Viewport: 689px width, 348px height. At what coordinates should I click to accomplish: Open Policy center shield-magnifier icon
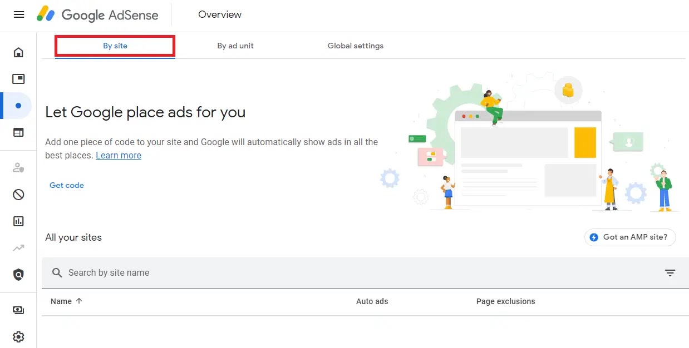pos(18,275)
